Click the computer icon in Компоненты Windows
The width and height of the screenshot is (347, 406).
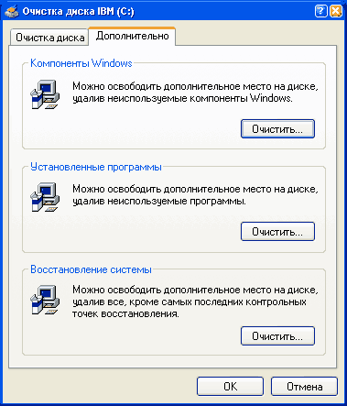[x=45, y=94]
